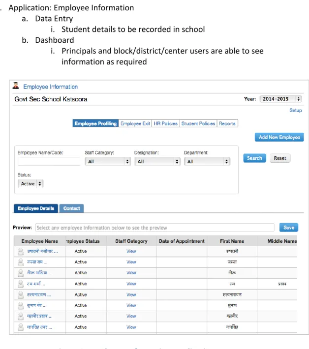The height and width of the screenshot is (349, 309).
Task: Open employee link मानसिंह तंवर
Action: click(40, 327)
